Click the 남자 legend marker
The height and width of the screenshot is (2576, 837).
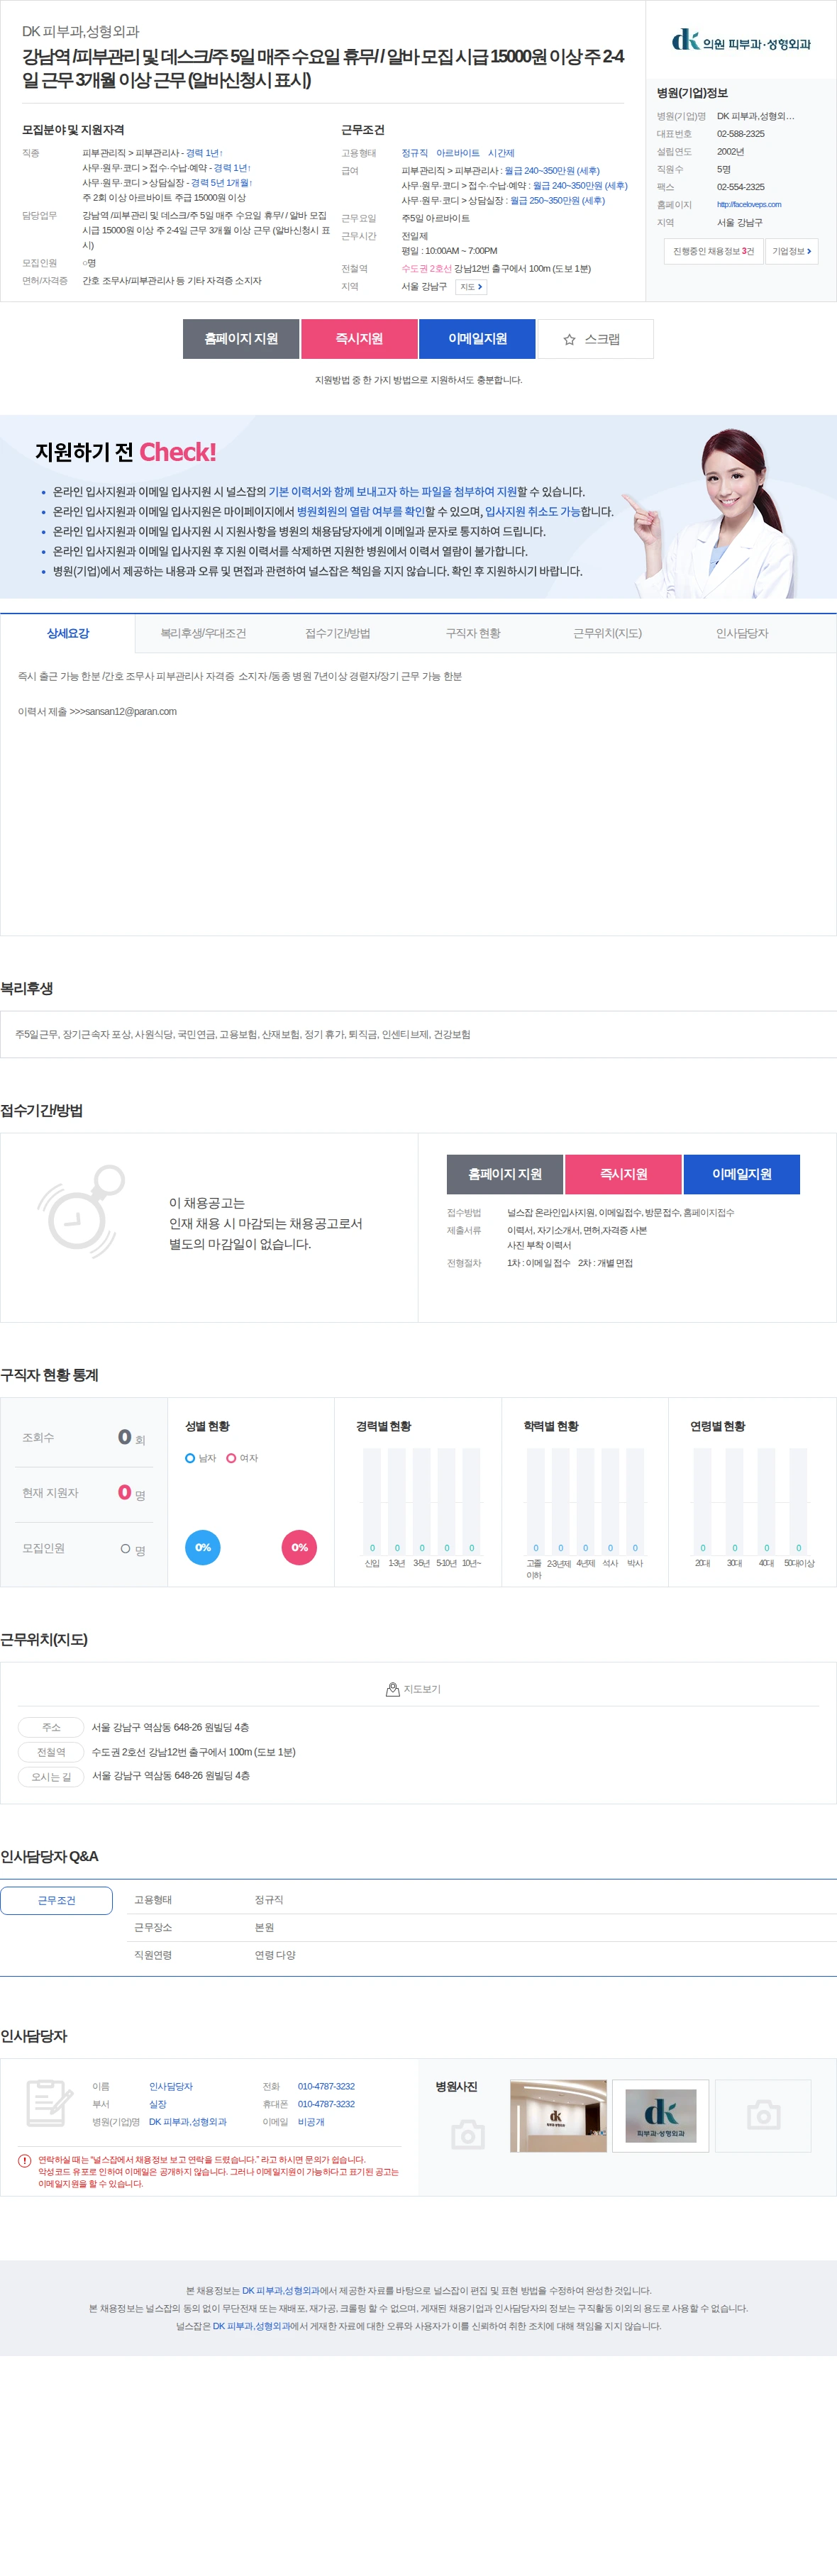[190, 1458]
